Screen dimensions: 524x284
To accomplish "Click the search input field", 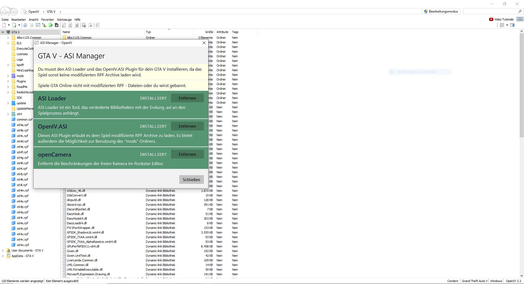I will pyautogui.click(x=490, y=11).
